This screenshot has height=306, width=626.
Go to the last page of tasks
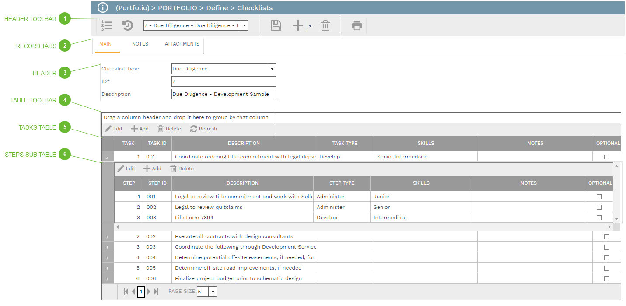(x=156, y=292)
